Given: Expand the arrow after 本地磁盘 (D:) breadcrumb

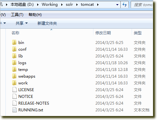Looking at the screenshot, I should tap(38, 5).
